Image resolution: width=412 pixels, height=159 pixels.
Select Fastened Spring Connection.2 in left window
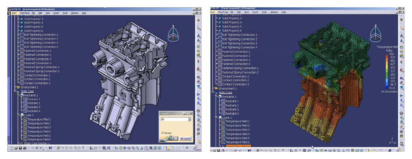pyautogui.click(x=42, y=71)
